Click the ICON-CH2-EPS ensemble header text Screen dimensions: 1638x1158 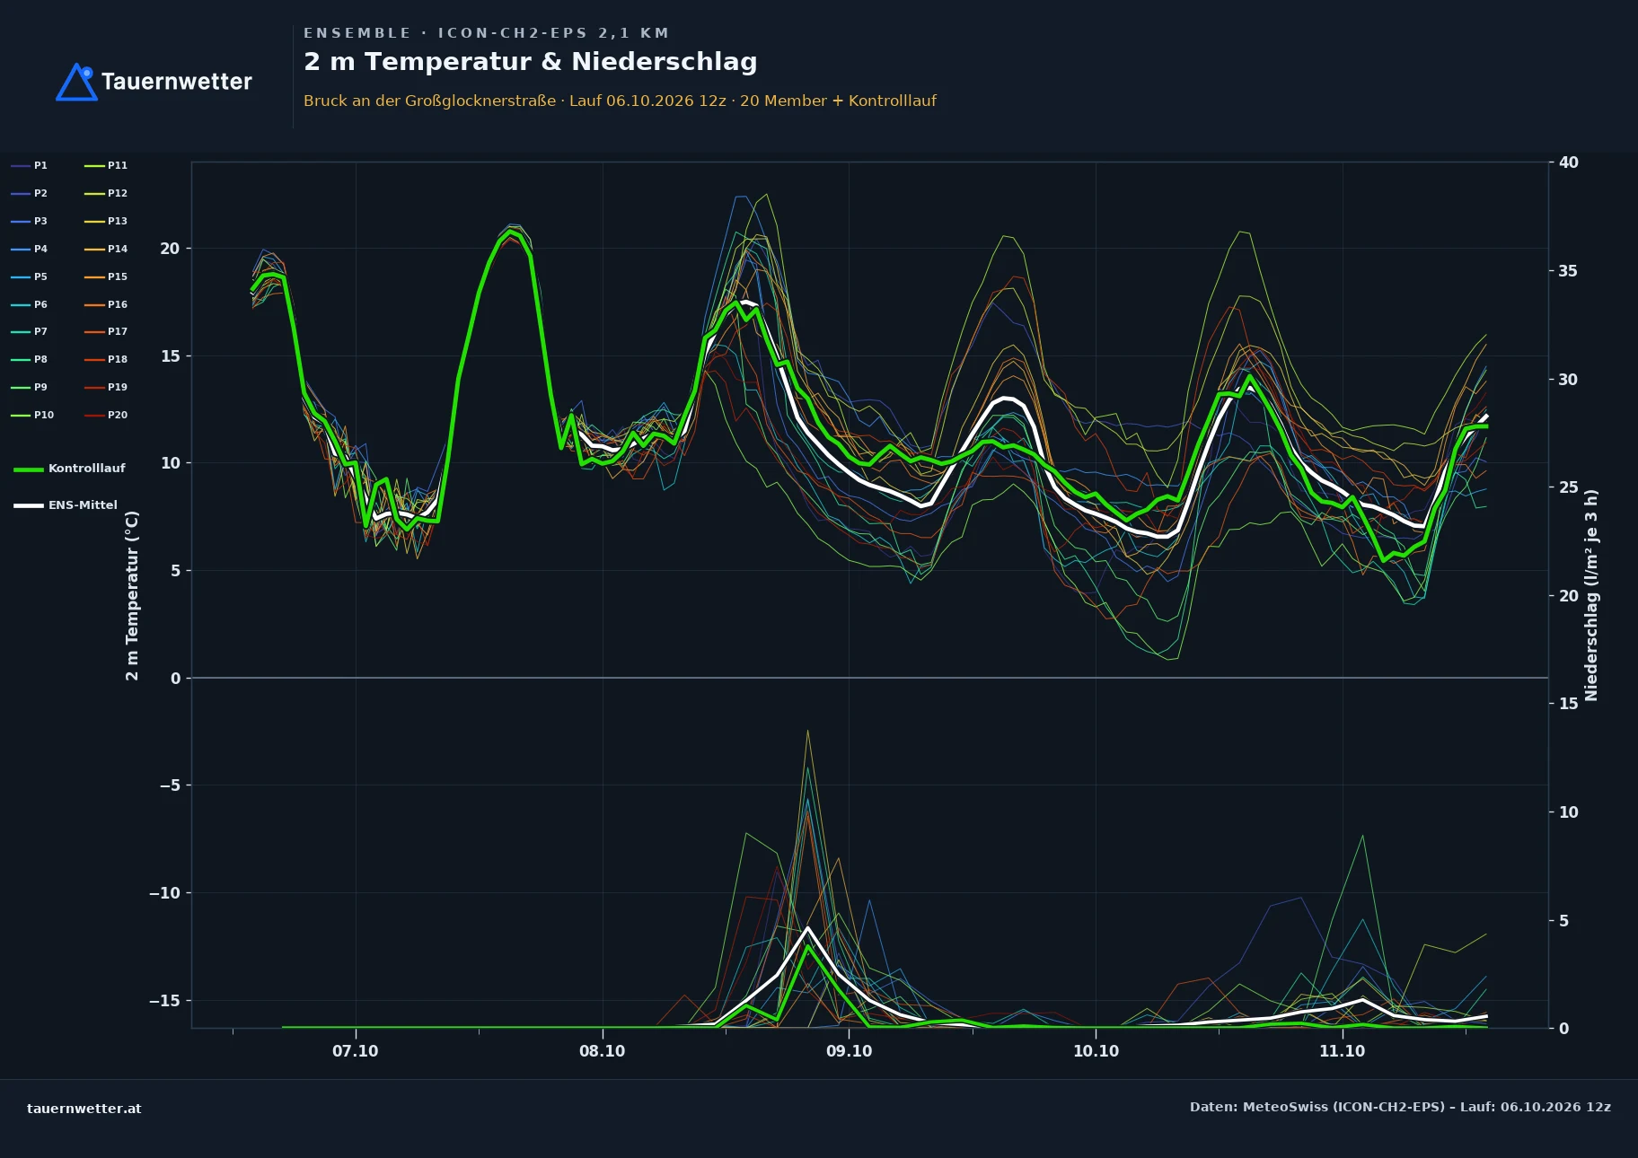[x=487, y=33]
